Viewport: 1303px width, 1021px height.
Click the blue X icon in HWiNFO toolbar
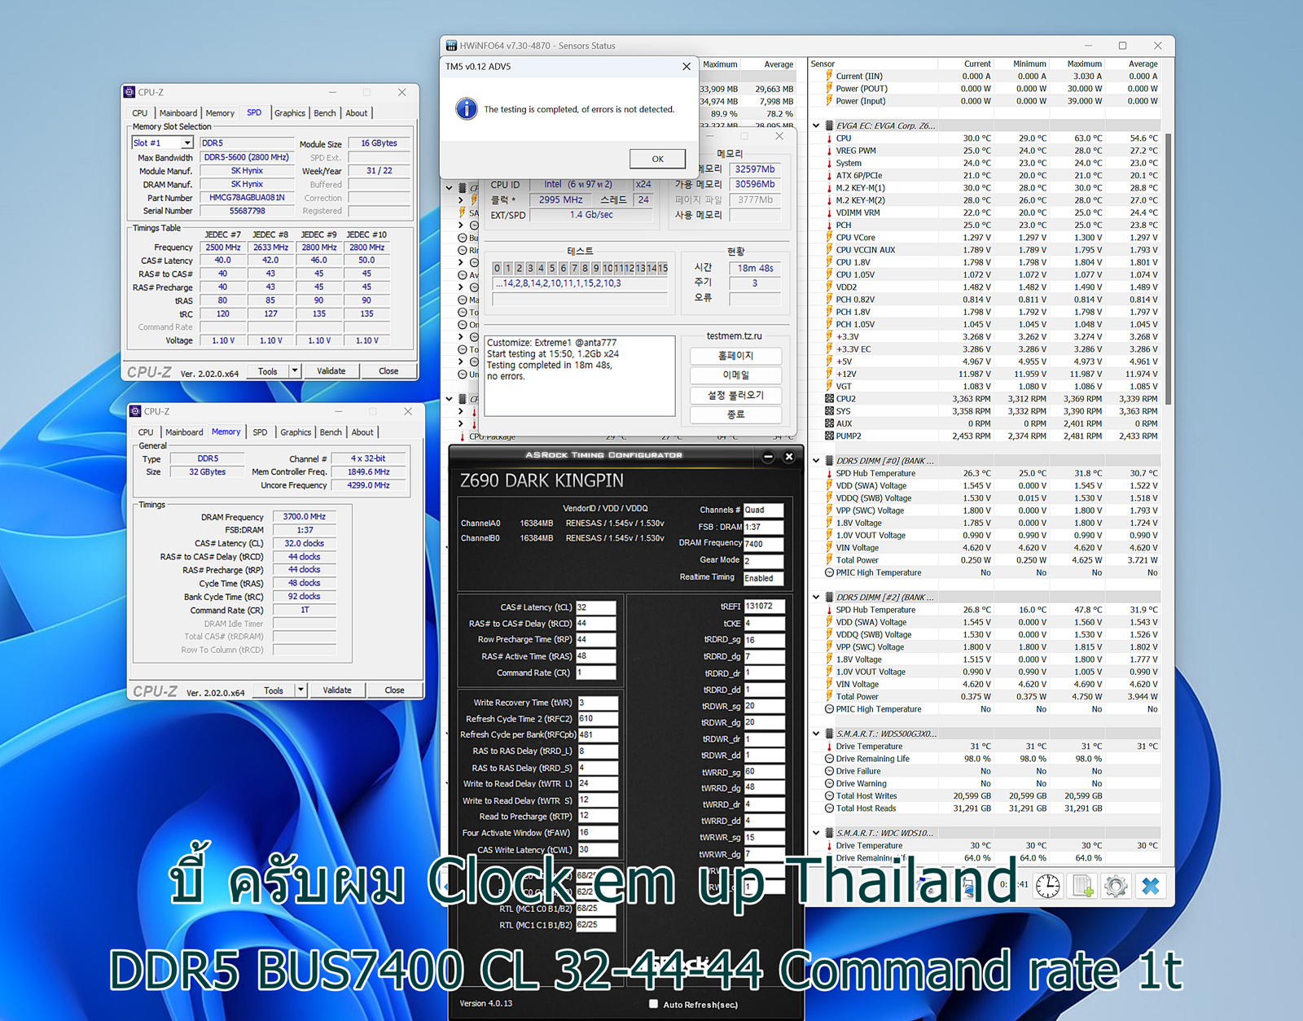(1151, 886)
